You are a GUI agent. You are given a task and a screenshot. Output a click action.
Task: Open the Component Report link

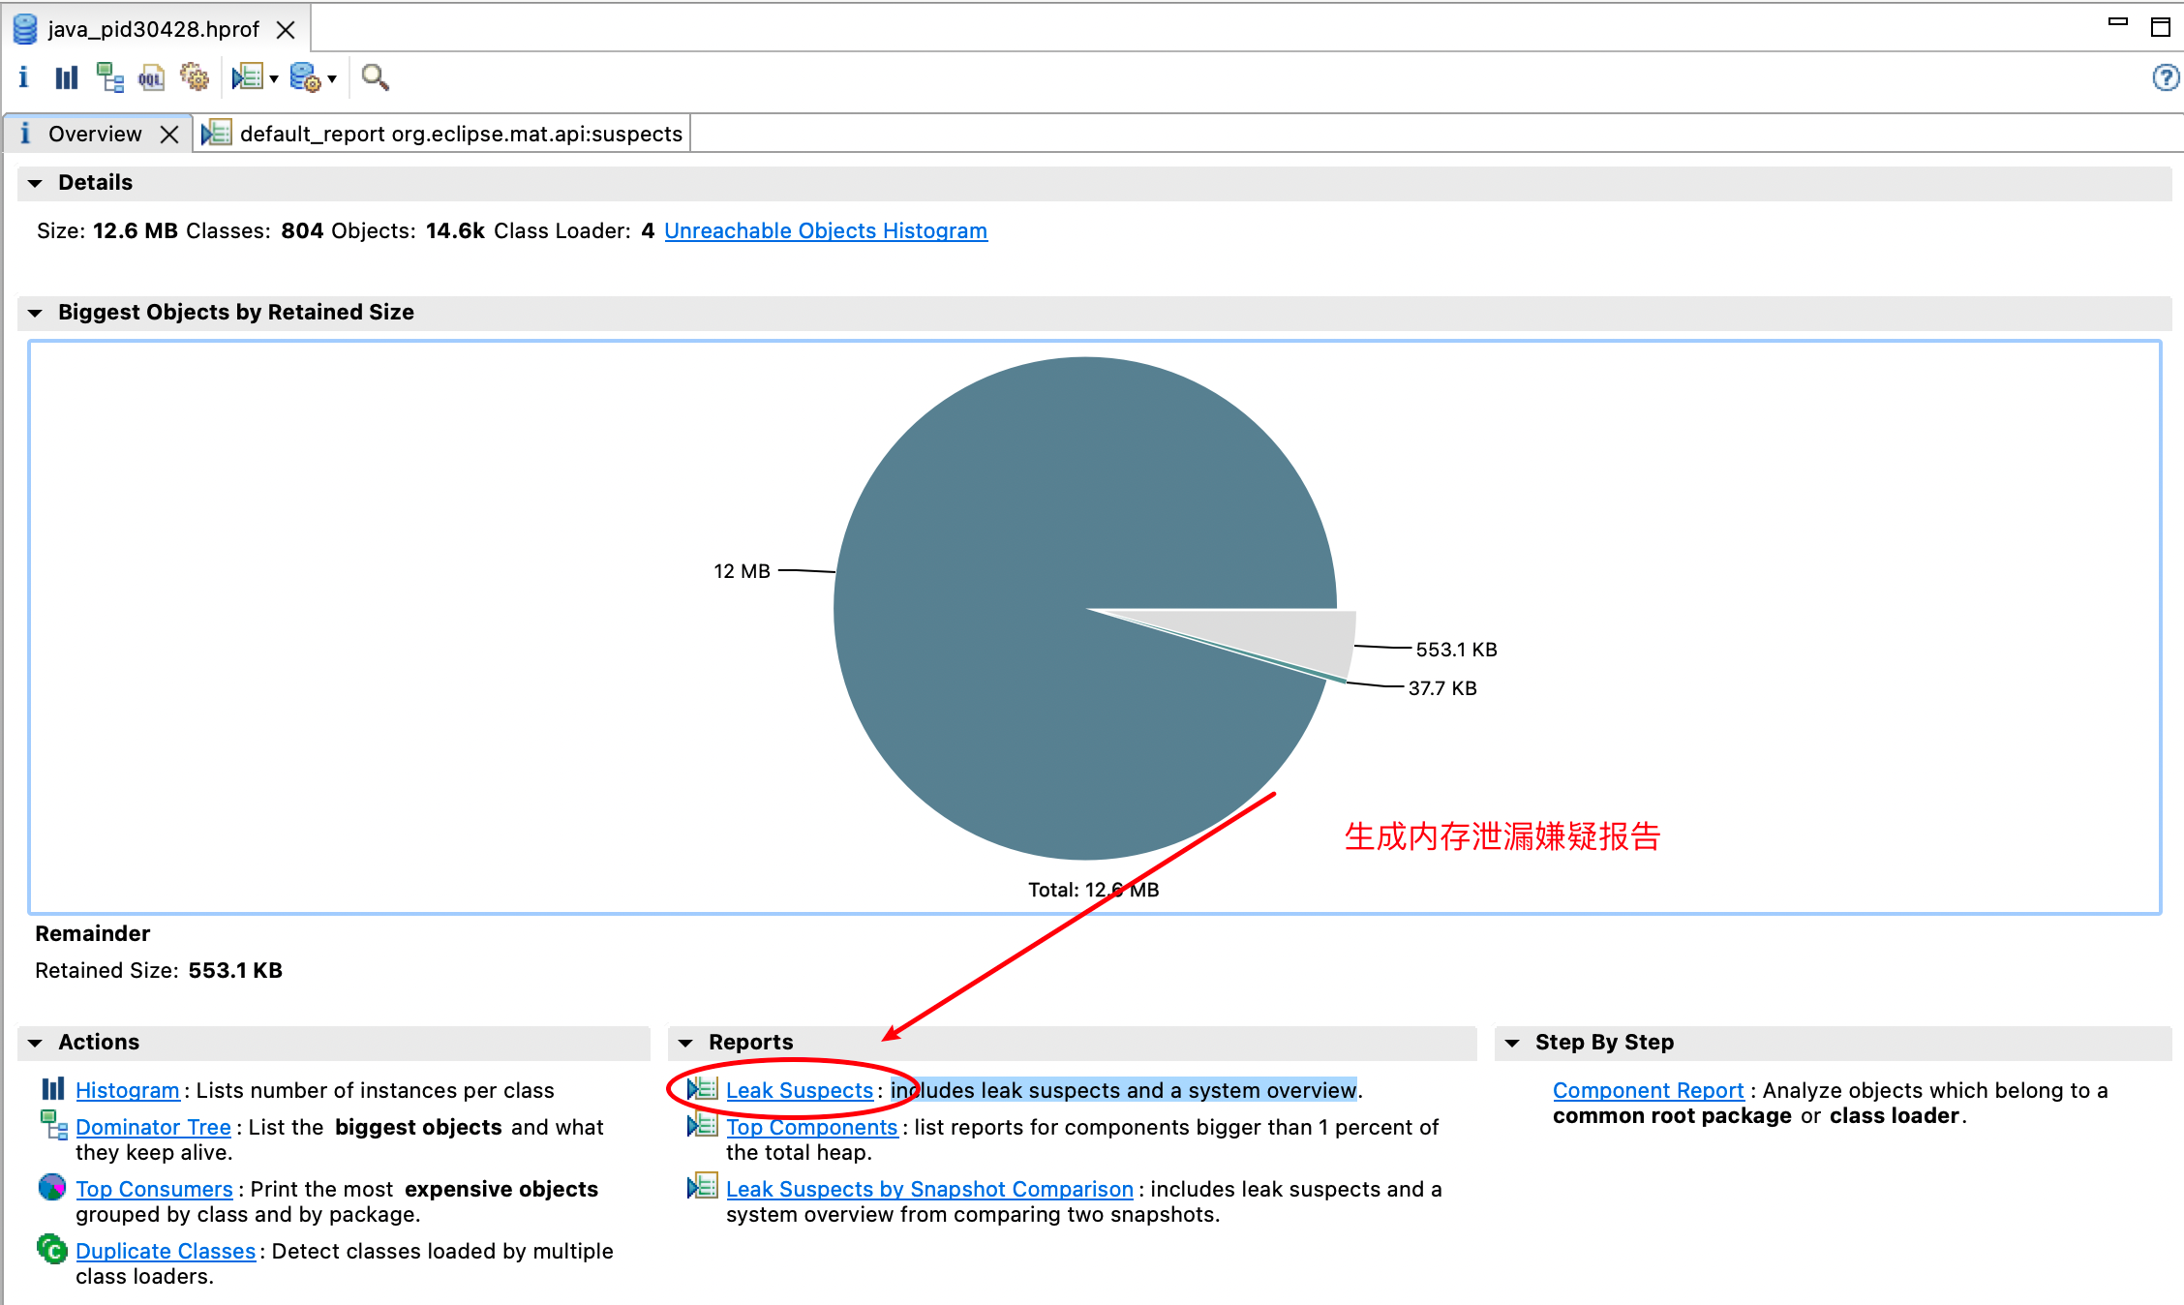tap(1648, 1090)
